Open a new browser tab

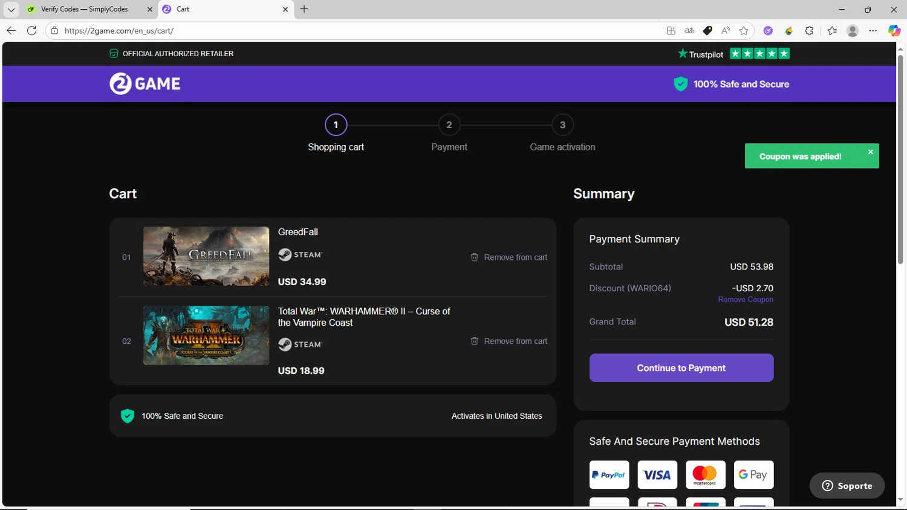304,9
